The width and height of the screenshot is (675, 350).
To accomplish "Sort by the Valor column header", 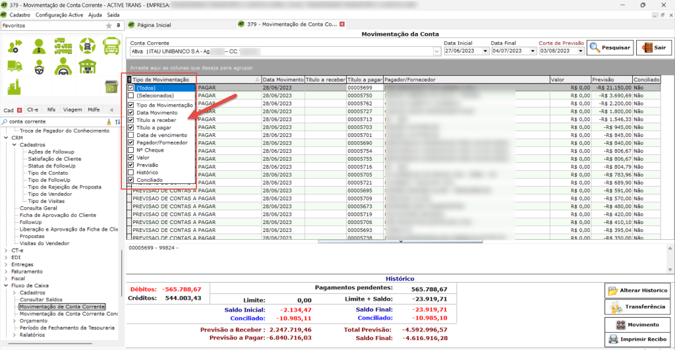I will click(570, 80).
